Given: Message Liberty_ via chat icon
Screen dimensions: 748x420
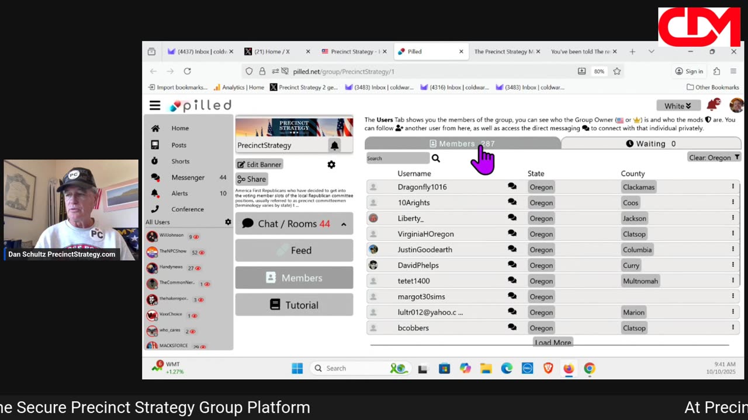Looking at the screenshot, I should (x=512, y=218).
